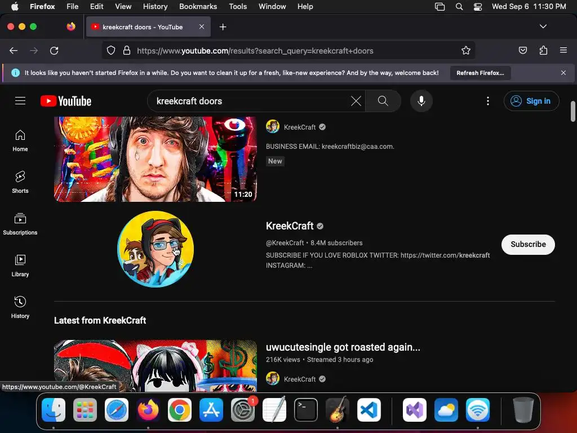Image resolution: width=577 pixels, height=433 pixels.
Task: Click KreekCraft name under the streamed video
Action: coord(300,379)
